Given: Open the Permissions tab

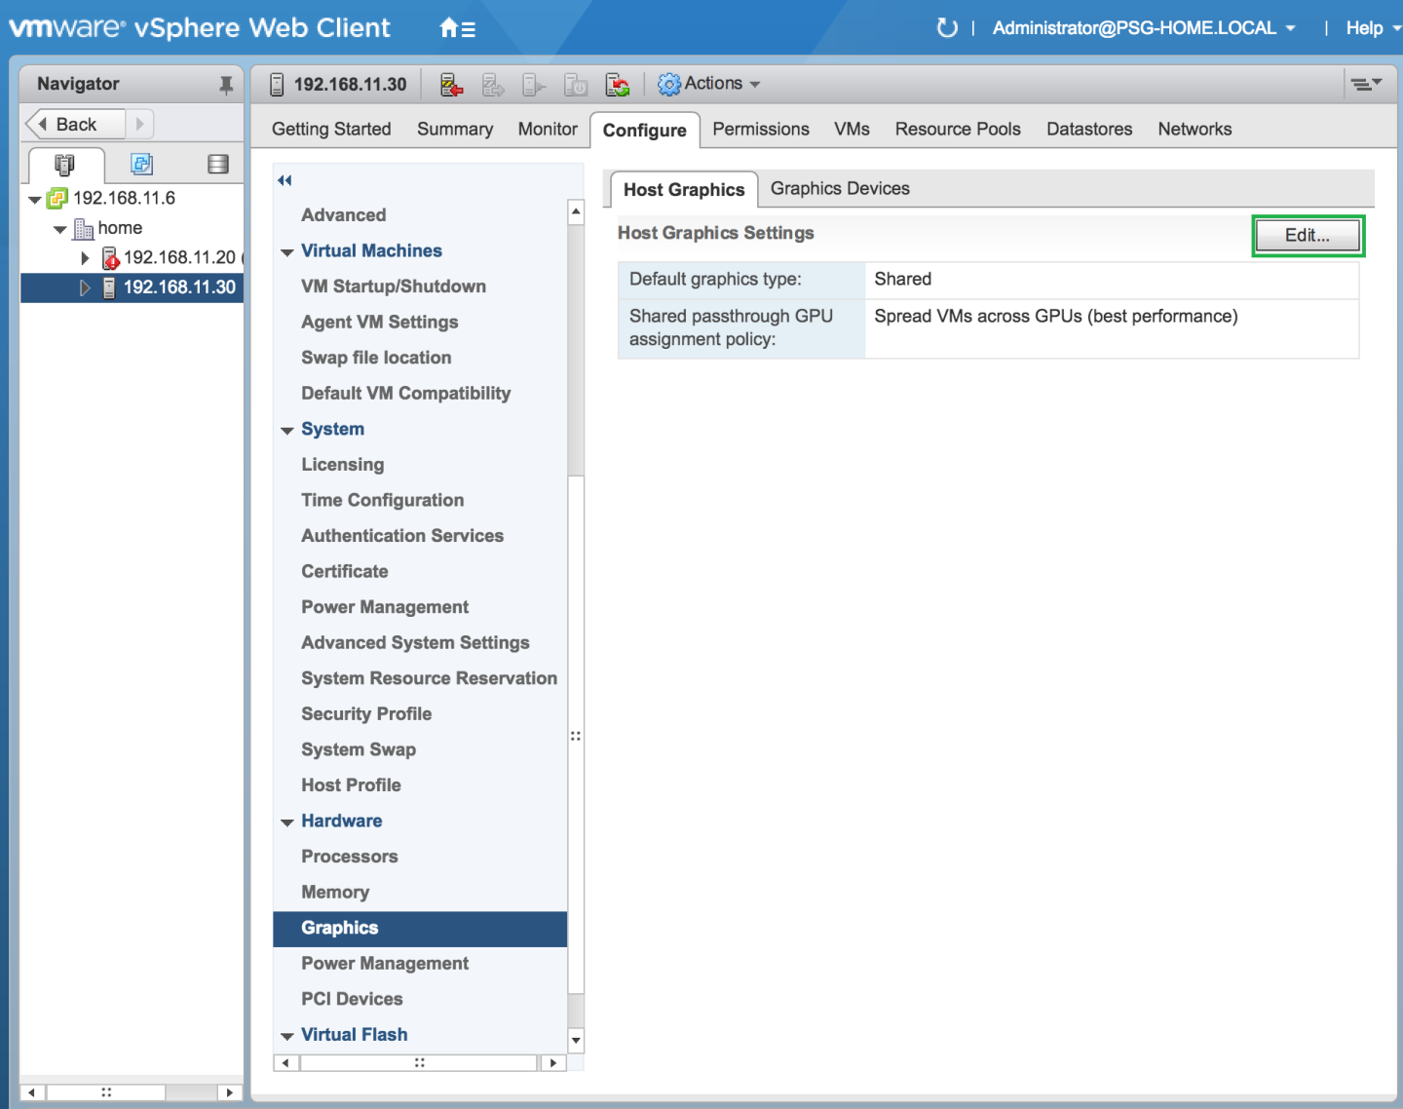Looking at the screenshot, I should click(760, 129).
